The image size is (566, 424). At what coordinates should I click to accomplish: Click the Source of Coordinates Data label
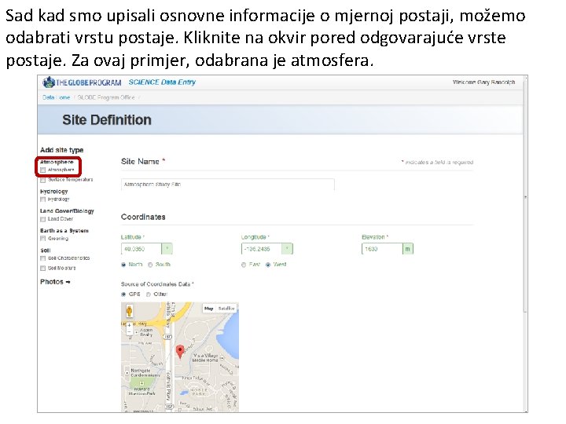click(157, 284)
